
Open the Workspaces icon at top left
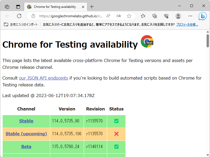coord(7,6)
